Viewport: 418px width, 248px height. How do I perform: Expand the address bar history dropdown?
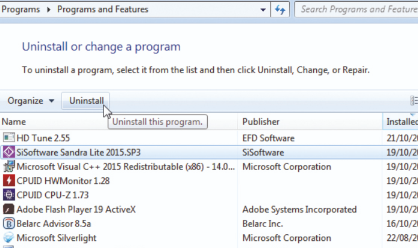(x=263, y=10)
